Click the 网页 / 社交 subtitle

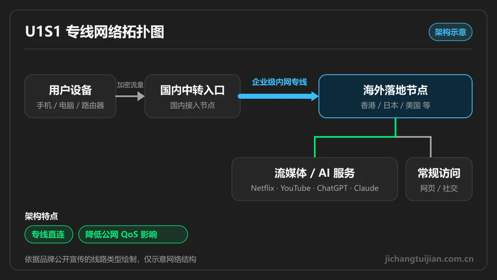pyautogui.click(x=439, y=188)
